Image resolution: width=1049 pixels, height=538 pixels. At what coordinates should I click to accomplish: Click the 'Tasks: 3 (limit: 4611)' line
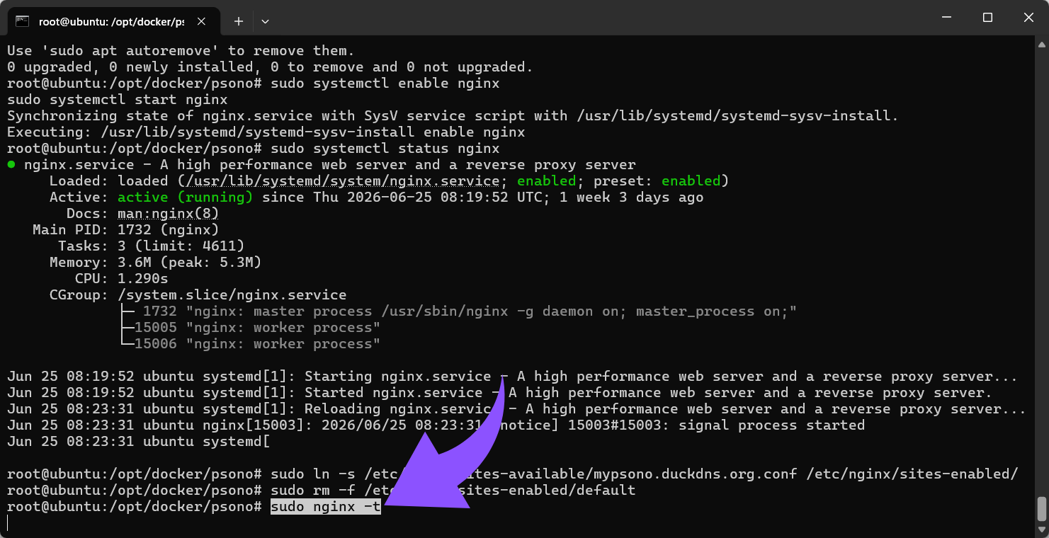[x=152, y=246]
